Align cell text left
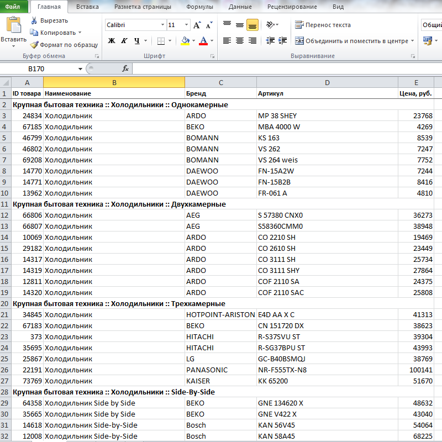The image size is (442, 442). point(227,41)
